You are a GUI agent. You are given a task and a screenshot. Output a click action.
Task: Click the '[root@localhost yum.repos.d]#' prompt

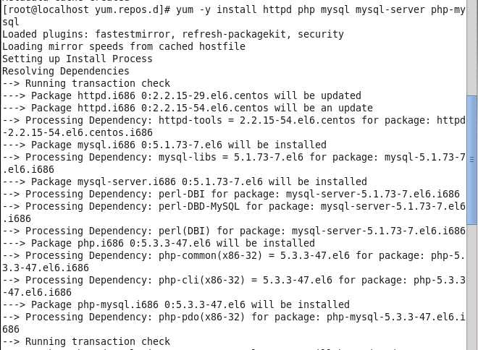pyautogui.click(x=86, y=9)
